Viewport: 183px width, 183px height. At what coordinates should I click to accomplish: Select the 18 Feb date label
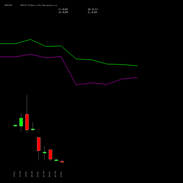click(20, 174)
